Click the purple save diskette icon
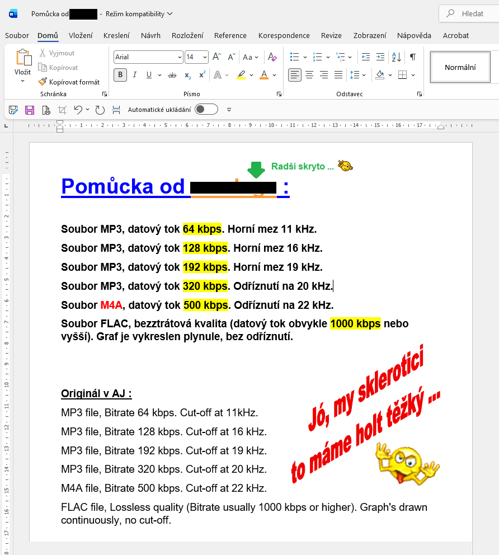 30,110
